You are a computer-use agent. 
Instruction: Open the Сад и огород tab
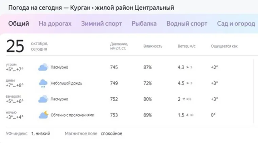pyautogui.click(x=236, y=23)
